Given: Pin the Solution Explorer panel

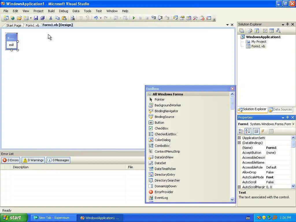Looking at the screenshot, I should 288,24.
